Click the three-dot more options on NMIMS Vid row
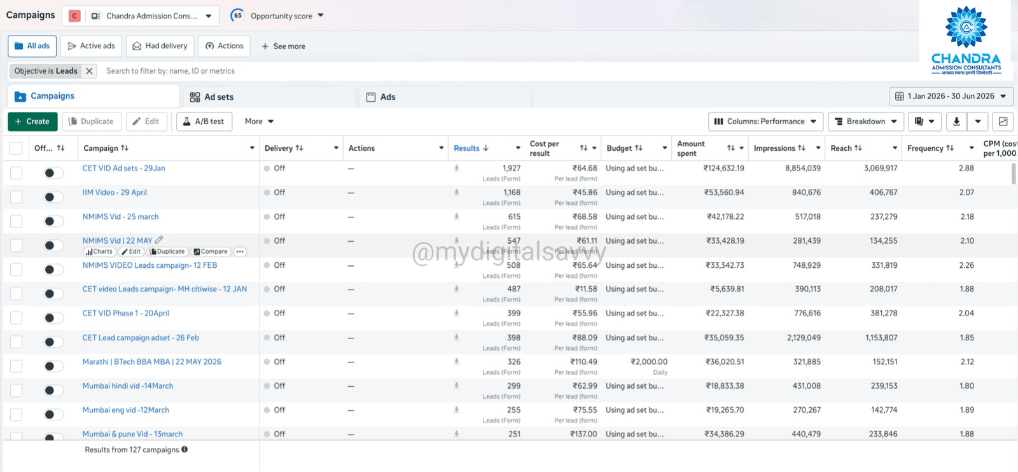The width and height of the screenshot is (1018, 472). pyautogui.click(x=240, y=252)
